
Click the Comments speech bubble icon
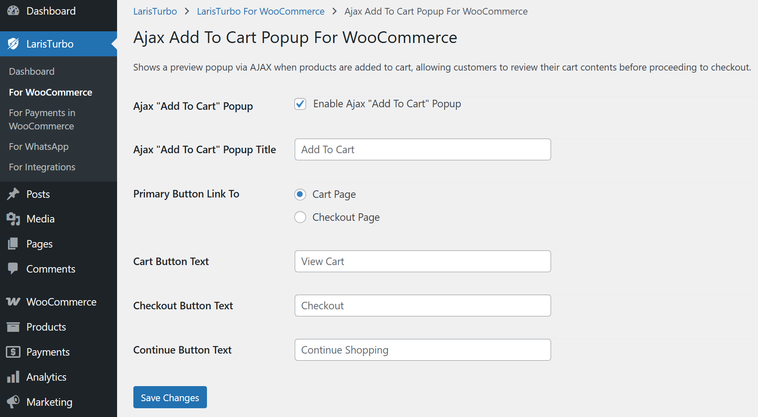pos(13,268)
